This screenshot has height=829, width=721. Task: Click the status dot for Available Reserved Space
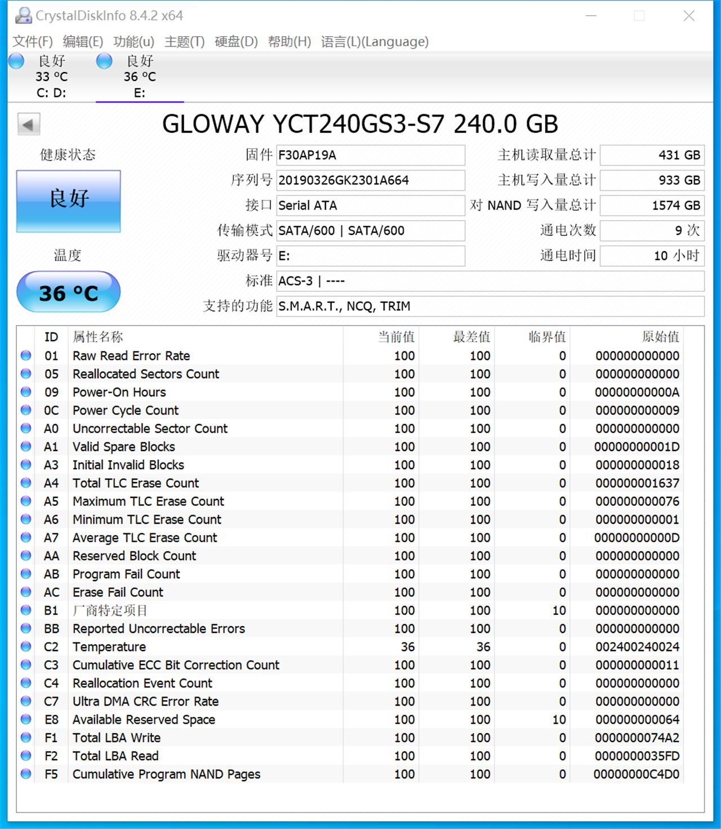(x=25, y=719)
